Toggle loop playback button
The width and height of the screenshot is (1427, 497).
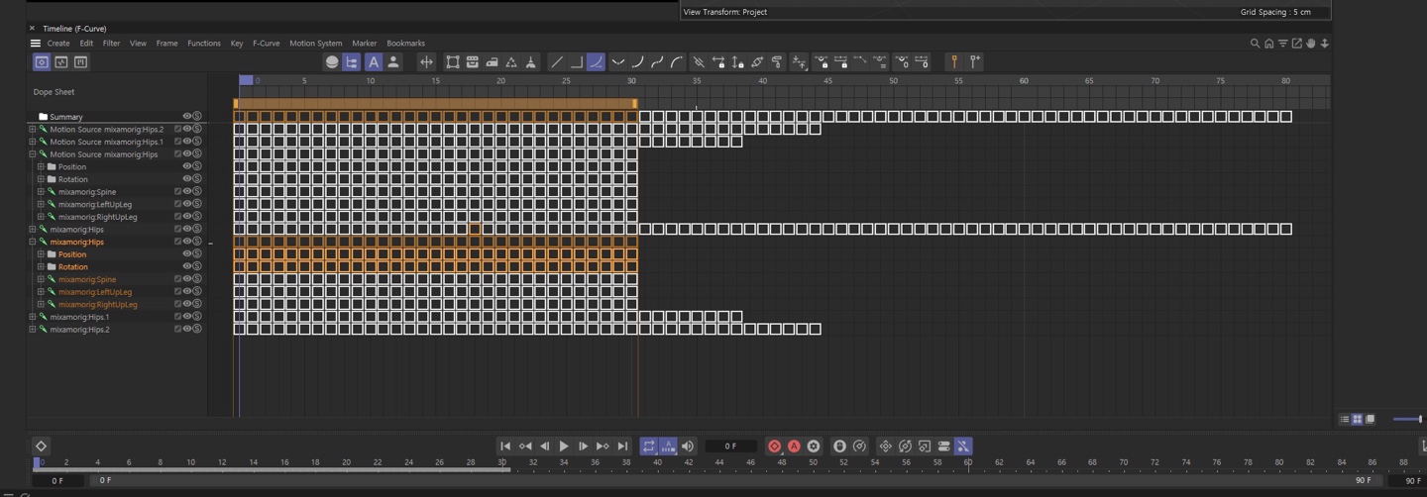coord(648,447)
